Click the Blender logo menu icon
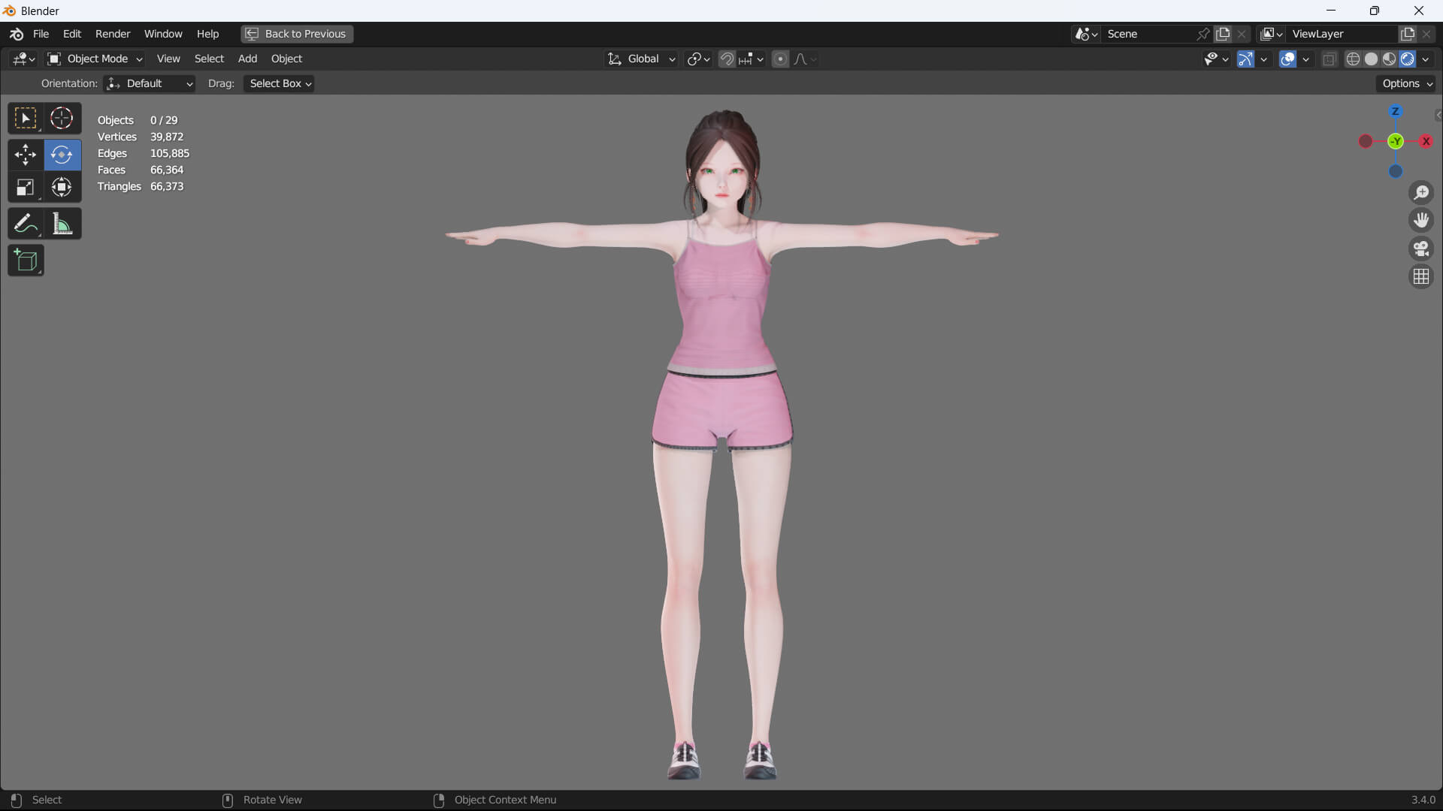Screen dimensions: 1443x811 click(17, 34)
